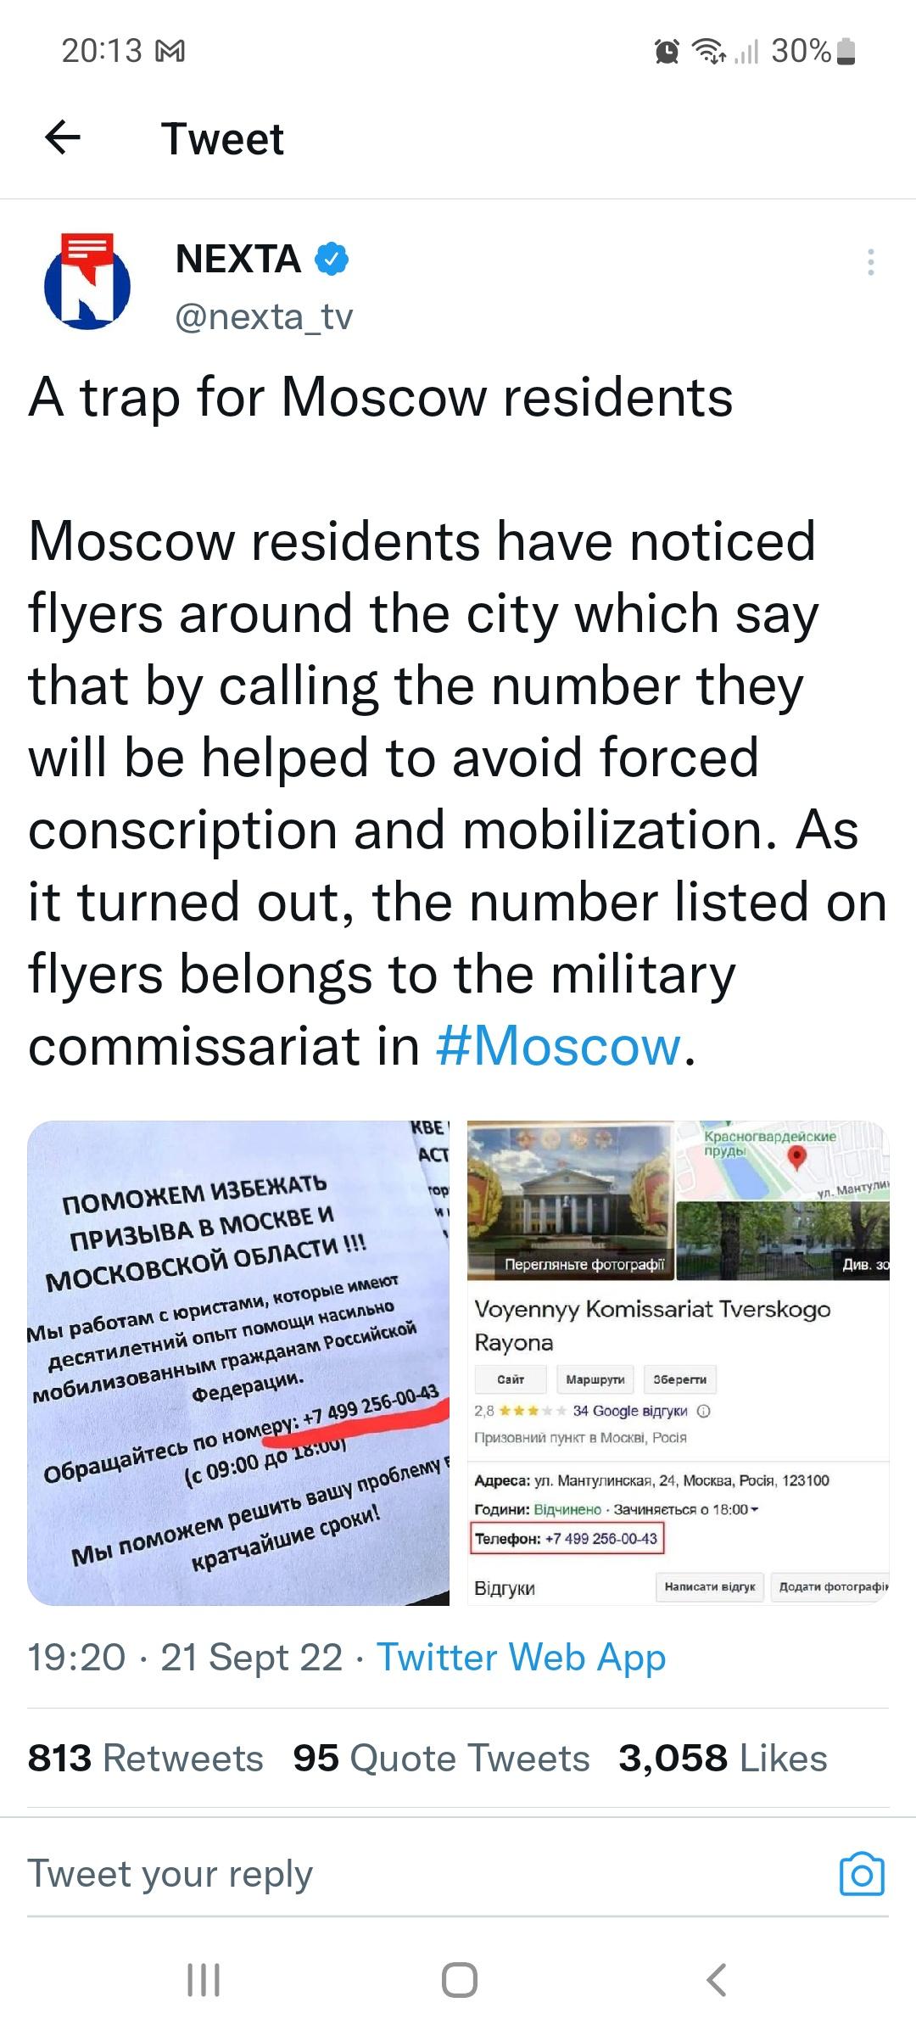The width and height of the screenshot is (916, 2036).
Task: Tap the tweet timestamp 19:20
Action: click(76, 1657)
